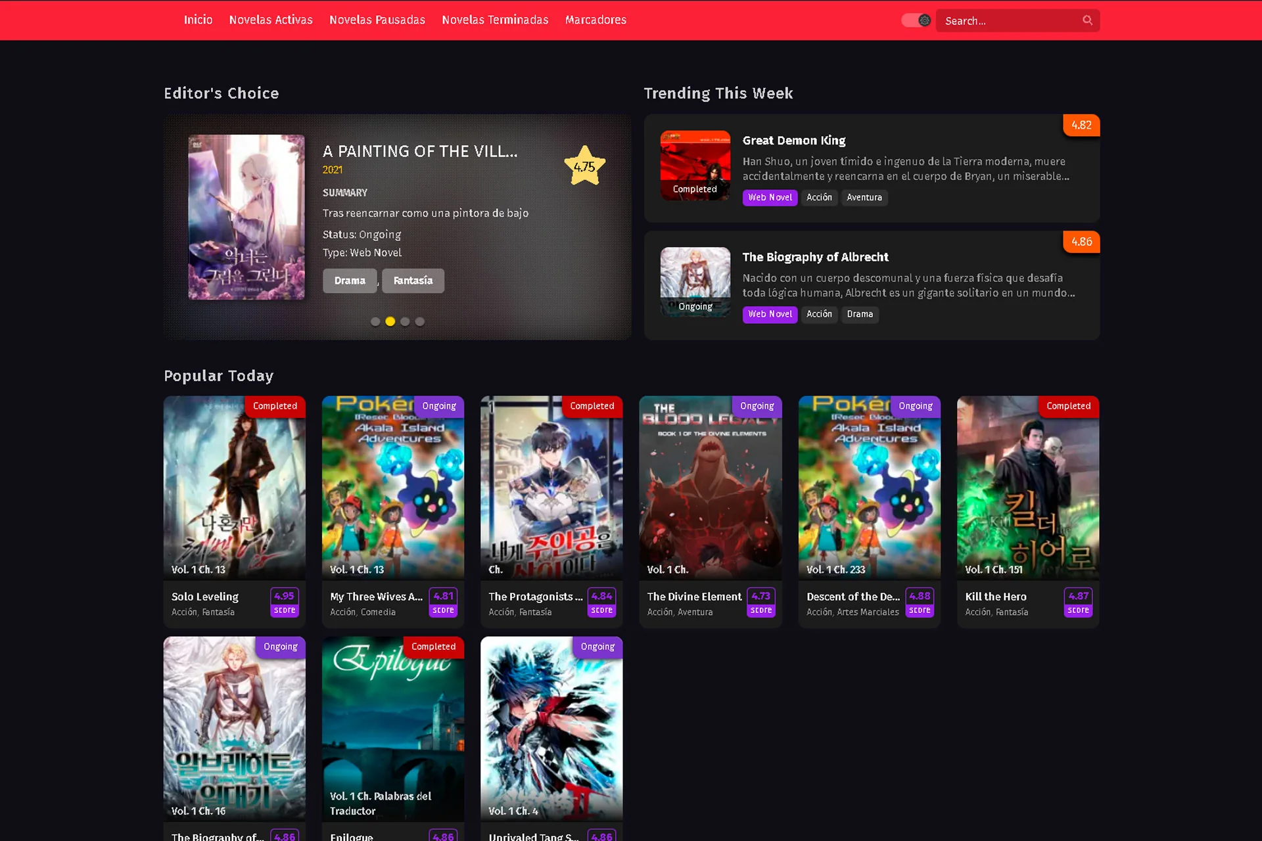Click the 4.75 star rating badge

coord(584,166)
